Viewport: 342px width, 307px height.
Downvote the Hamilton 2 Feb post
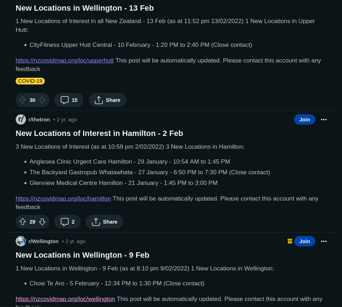click(42, 222)
